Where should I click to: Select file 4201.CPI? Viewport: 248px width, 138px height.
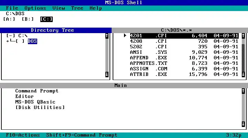coord(184,36)
